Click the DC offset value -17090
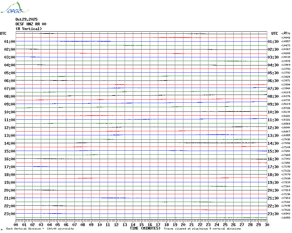 point(285,139)
